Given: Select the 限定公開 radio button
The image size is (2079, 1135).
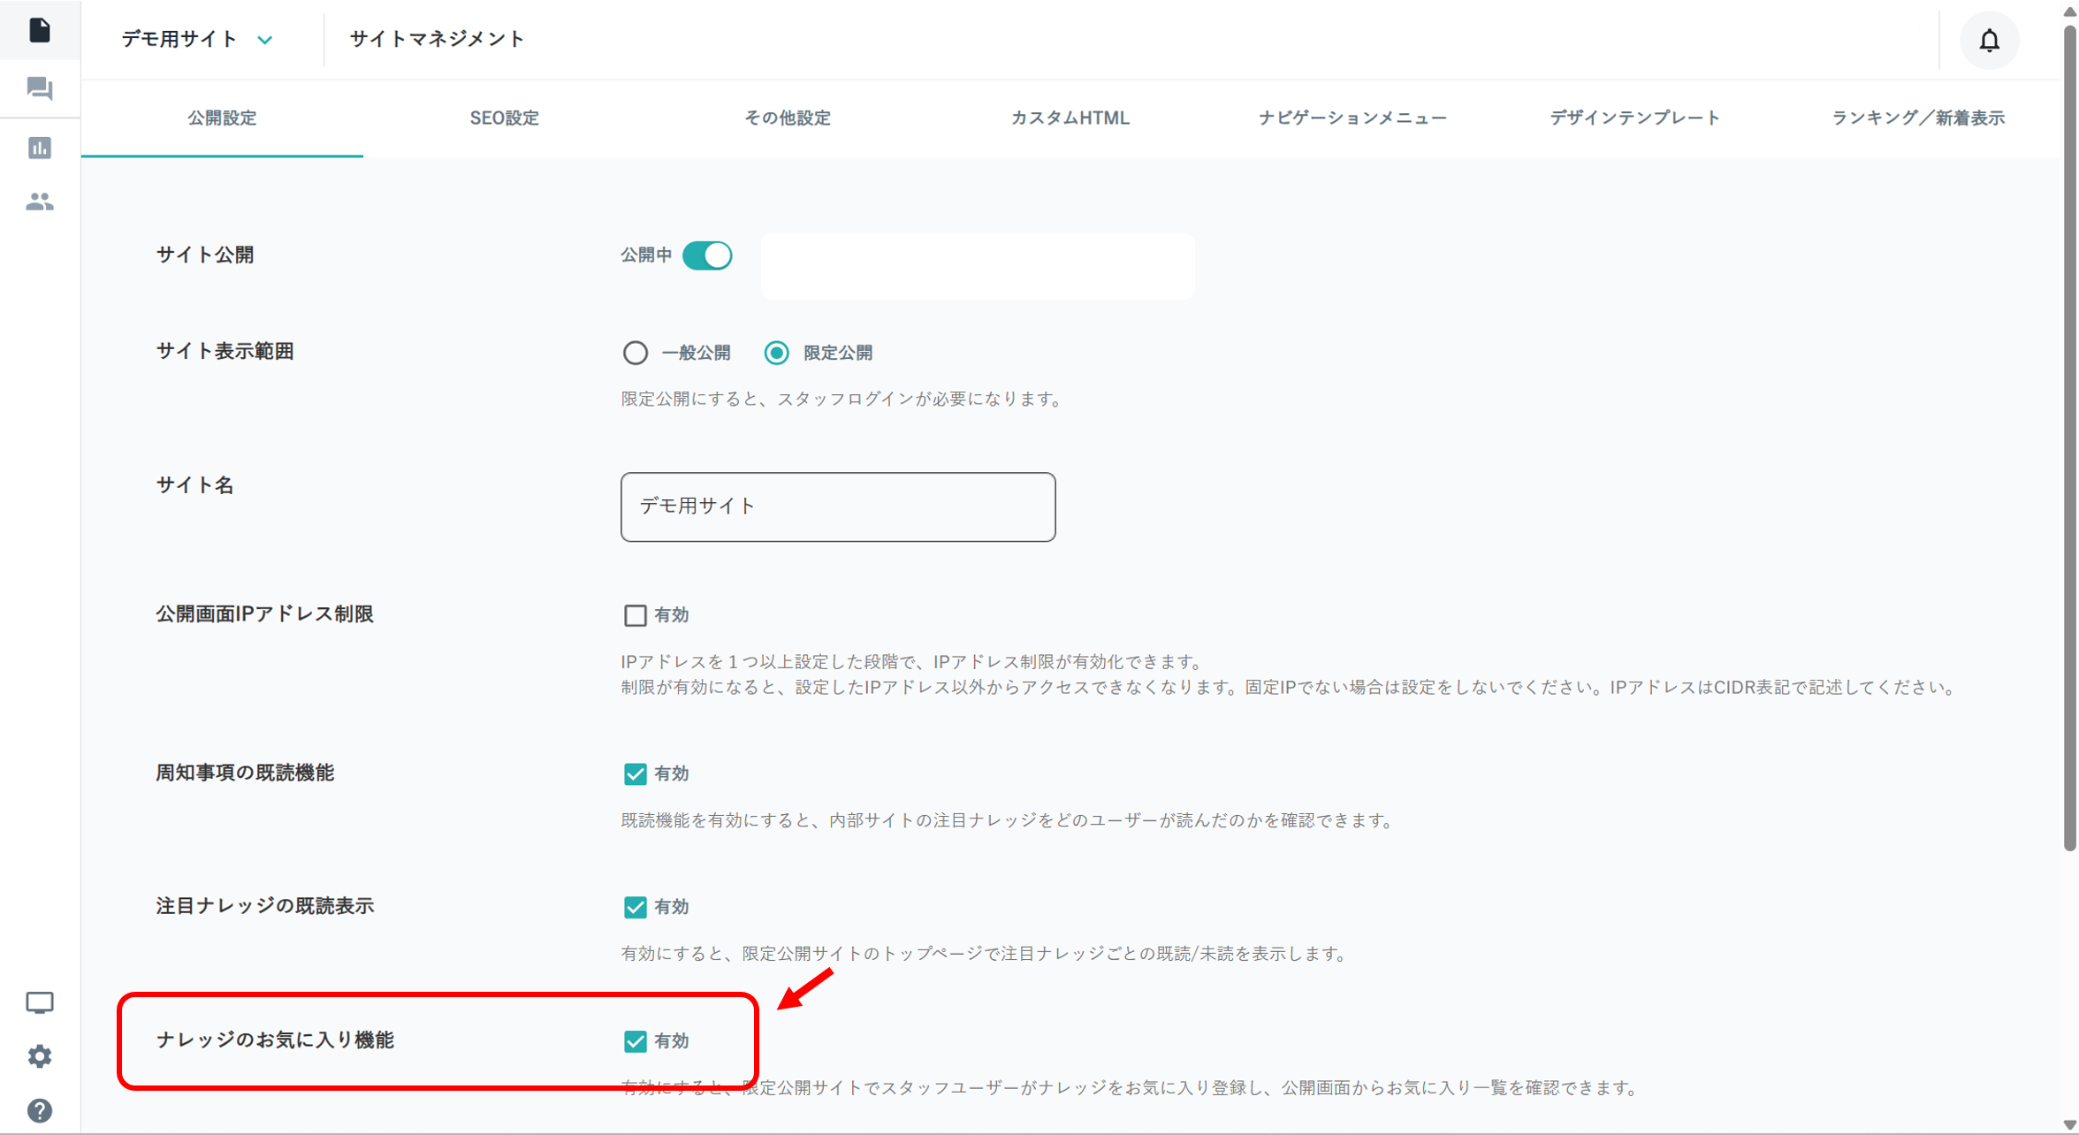Looking at the screenshot, I should [x=776, y=353].
